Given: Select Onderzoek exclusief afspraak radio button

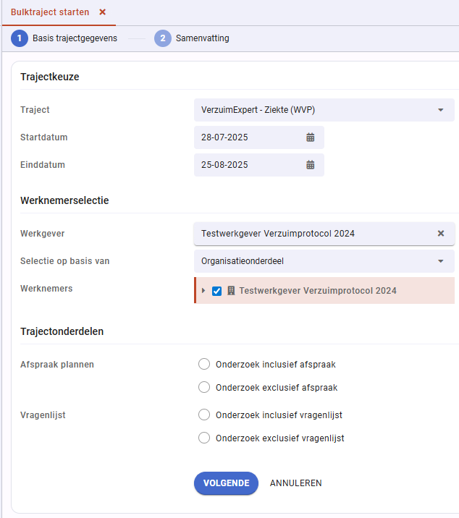Looking at the screenshot, I should click(x=204, y=387).
